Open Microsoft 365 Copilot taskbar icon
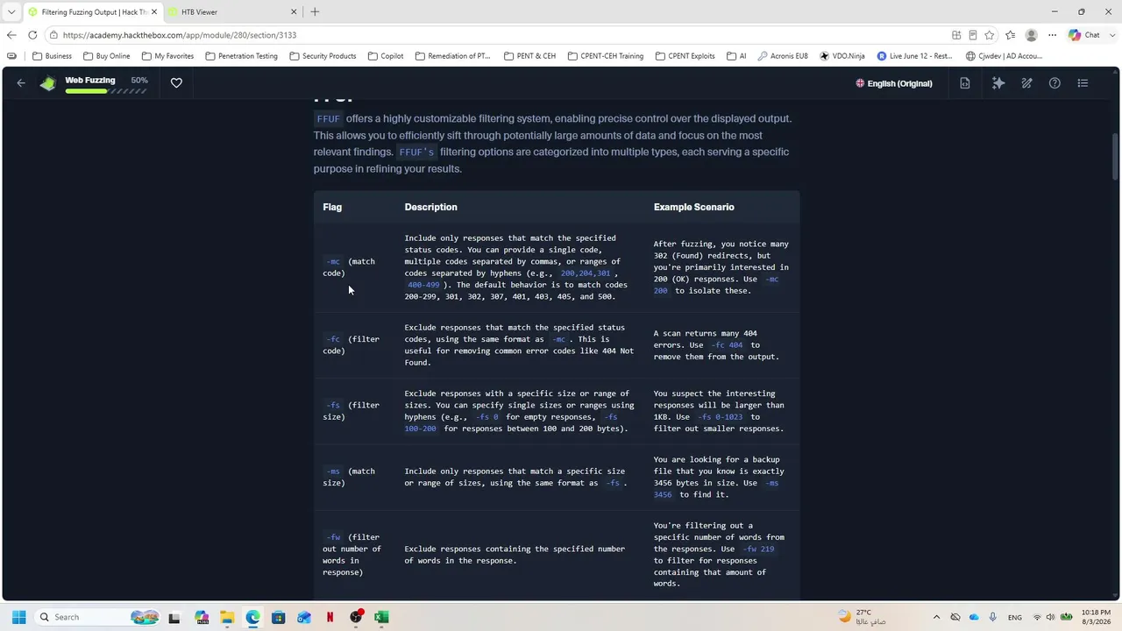1122x631 pixels. tap(202, 617)
